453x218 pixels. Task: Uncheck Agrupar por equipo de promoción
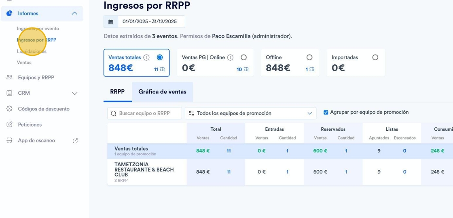click(326, 112)
